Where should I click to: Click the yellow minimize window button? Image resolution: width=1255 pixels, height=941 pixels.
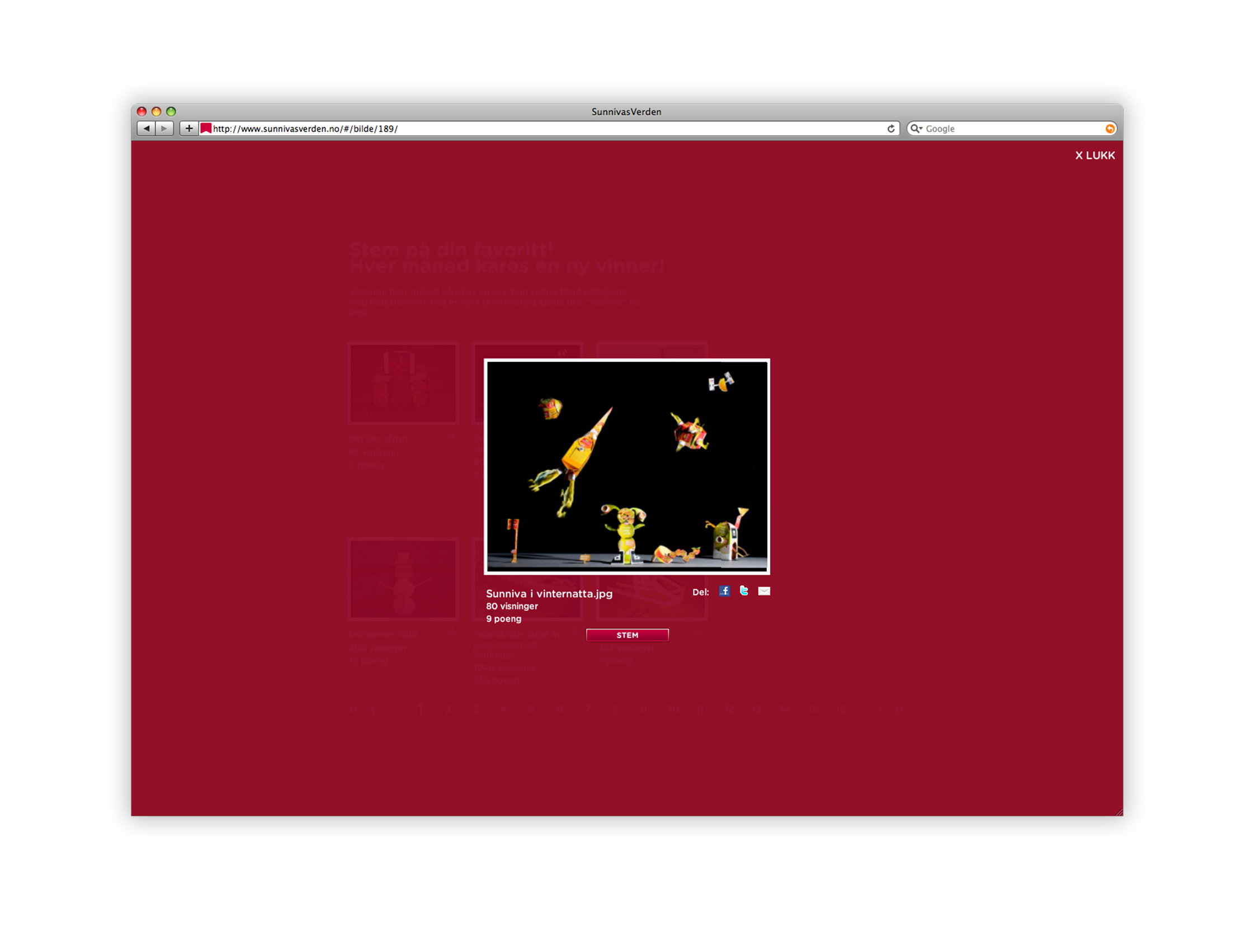[156, 112]
